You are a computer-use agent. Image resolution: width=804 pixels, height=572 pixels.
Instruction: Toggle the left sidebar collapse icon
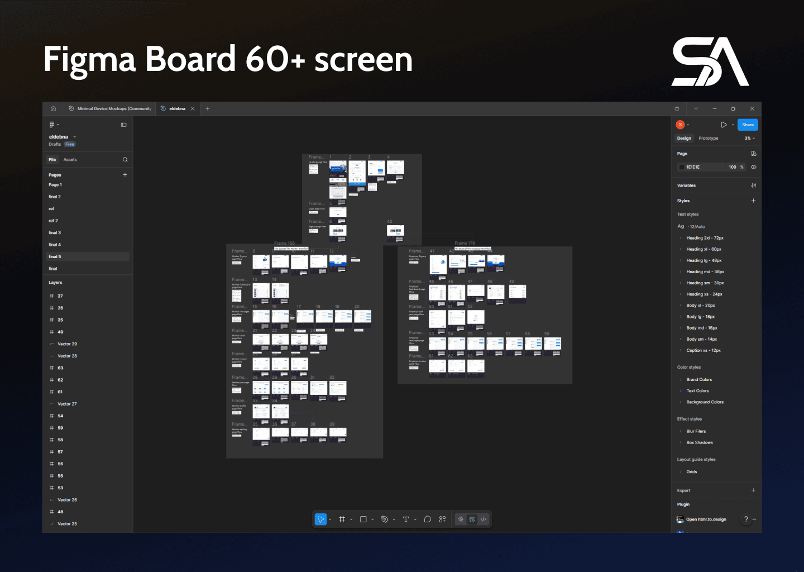[124, 125]
